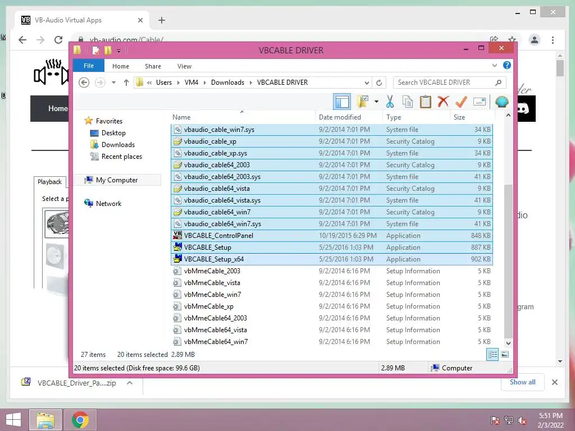Expand the address bar history dropdown
This screenshot has width=575, height=431.
click(x=367, y=82)
